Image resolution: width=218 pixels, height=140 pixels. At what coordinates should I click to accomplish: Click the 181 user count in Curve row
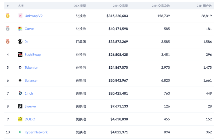point(209,29)
